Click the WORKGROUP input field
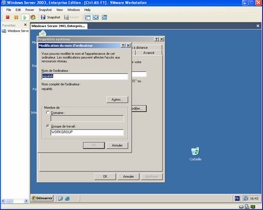Screen dimensions: 263x210 point(87,132)
